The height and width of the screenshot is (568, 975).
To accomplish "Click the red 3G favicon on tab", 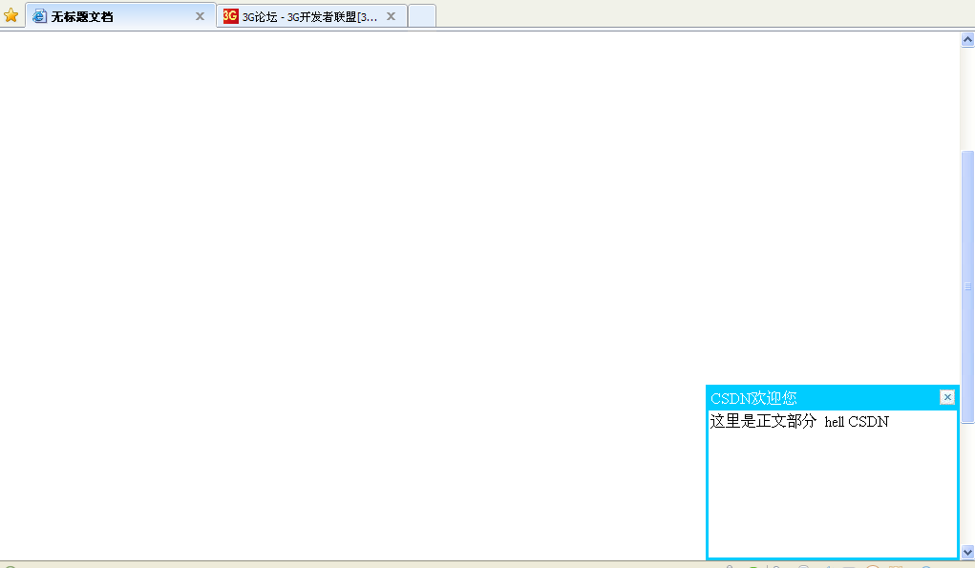I will coord(231,16).
